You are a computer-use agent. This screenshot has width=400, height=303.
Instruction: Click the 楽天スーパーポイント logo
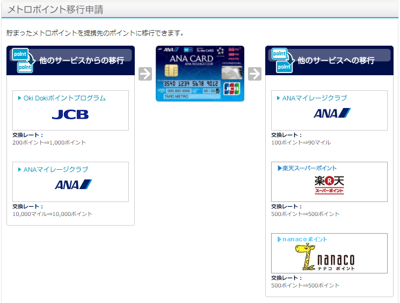(329, 185)
